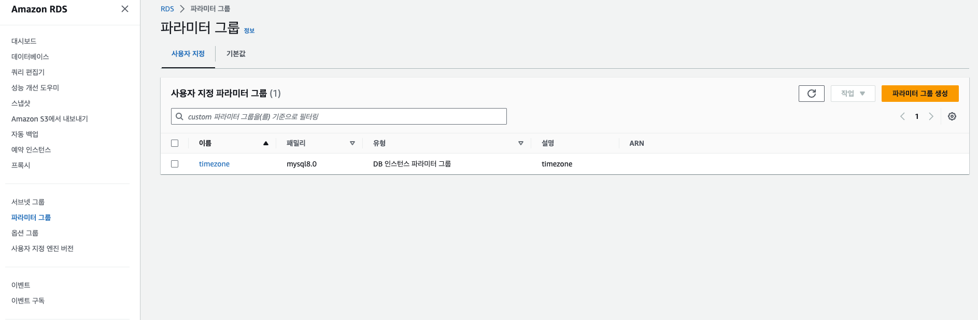Open the timezone parameter group link
The width and height of the screenshot is (978, 320).
[x=214, y=164]
